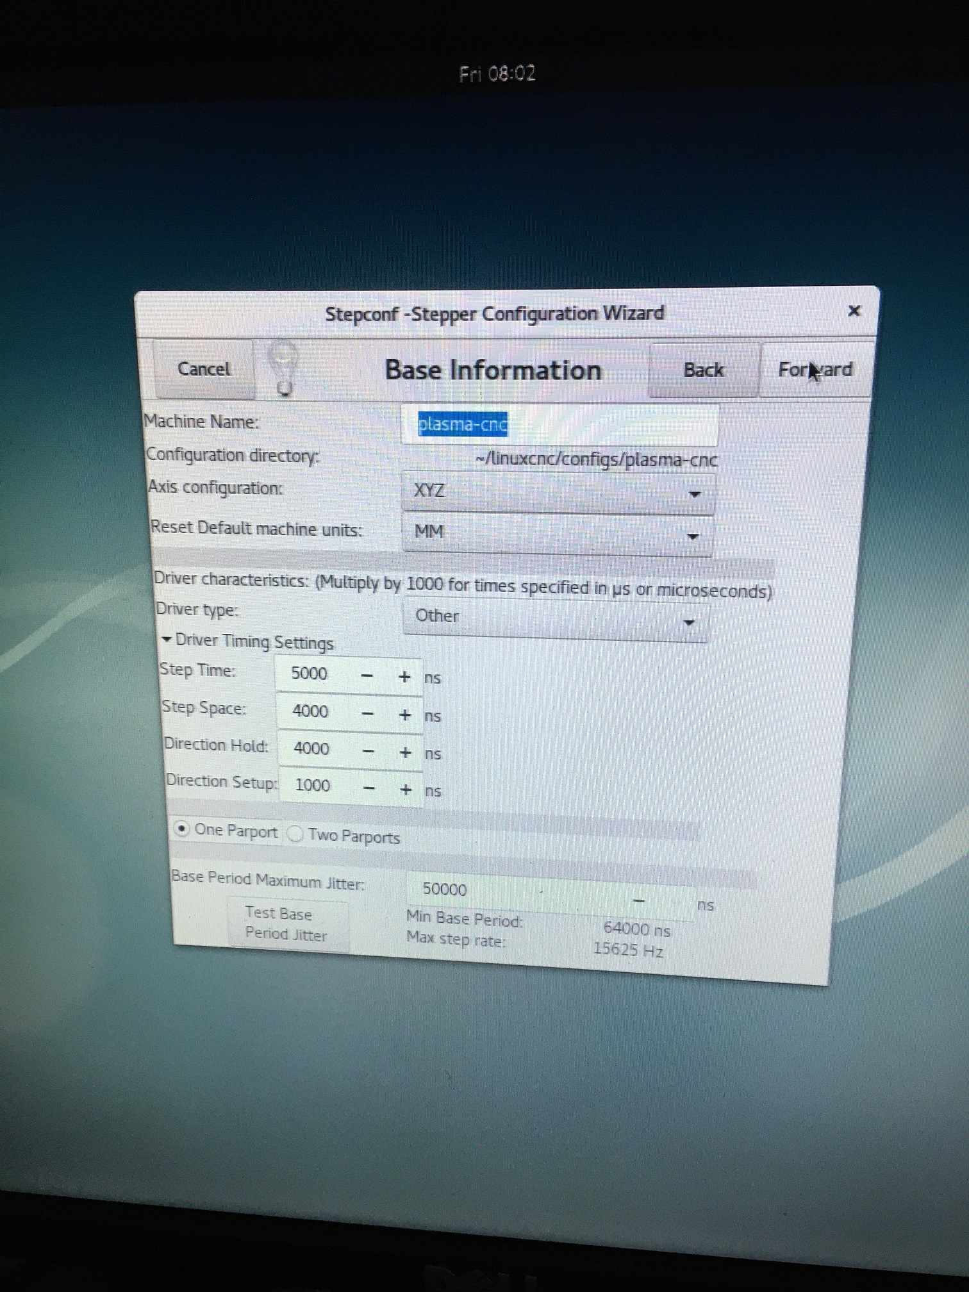
Task: Decrease Step Time with minus button
Action: click(367, 675)
